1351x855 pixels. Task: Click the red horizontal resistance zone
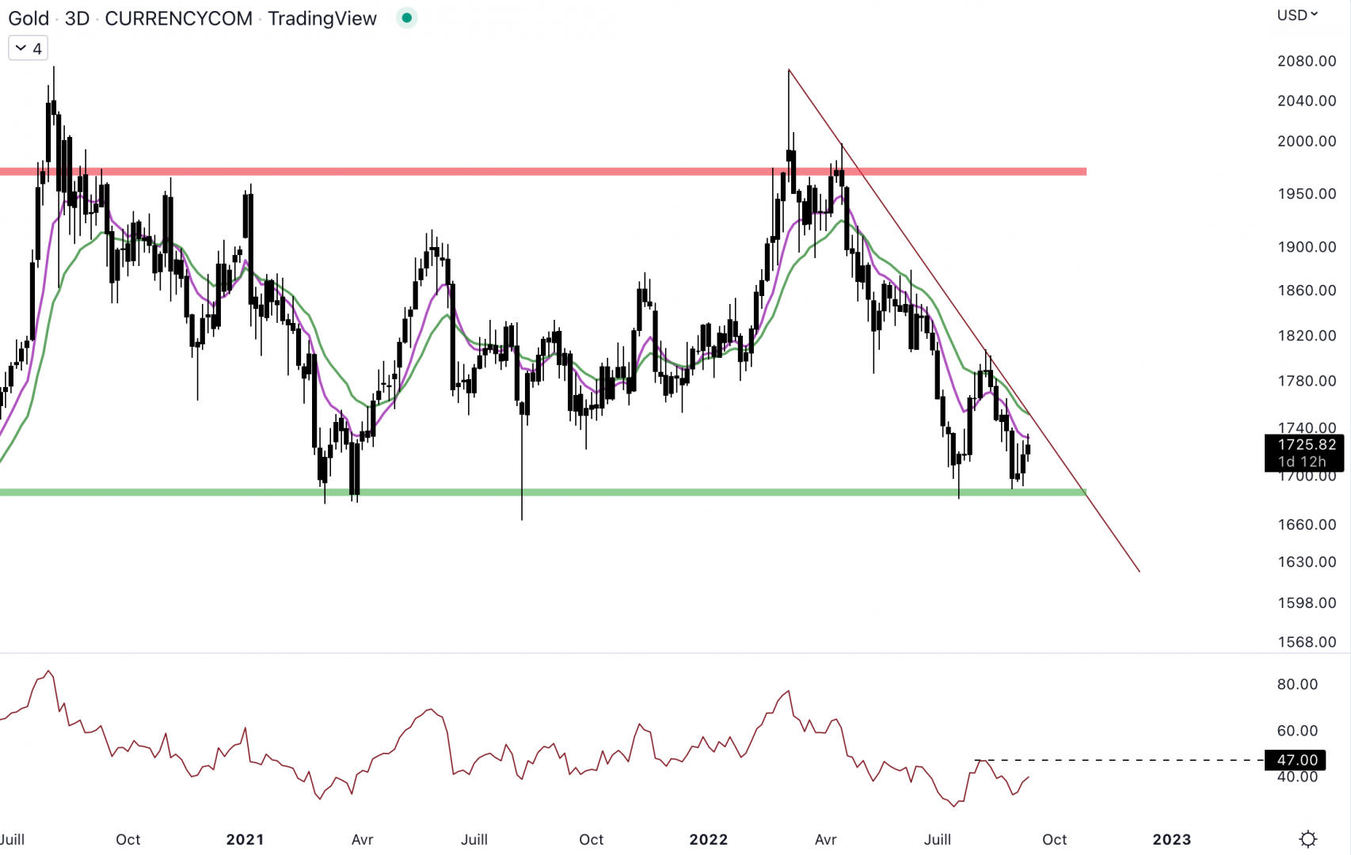(x=543, y=171)
